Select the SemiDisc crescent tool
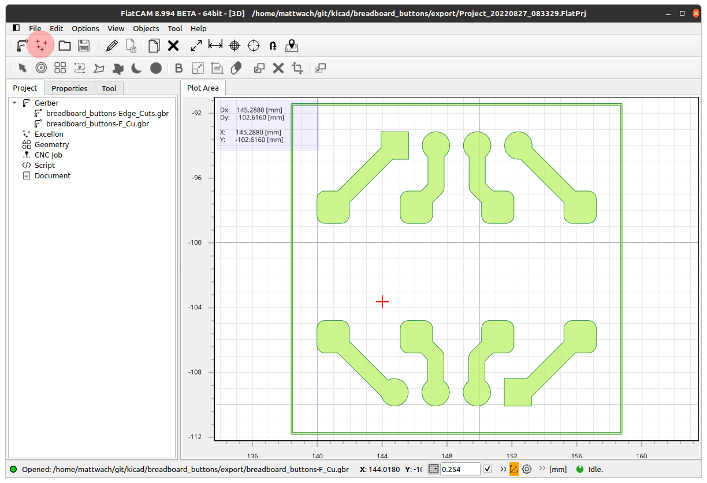This screenshot has width=707, height=483. tap(137, 68)
